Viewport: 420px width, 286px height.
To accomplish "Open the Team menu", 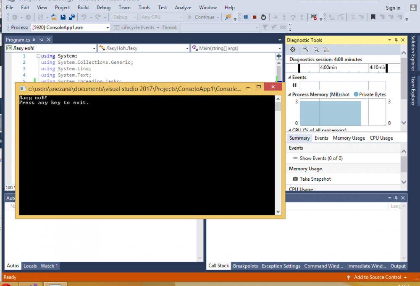I will 125,8.
